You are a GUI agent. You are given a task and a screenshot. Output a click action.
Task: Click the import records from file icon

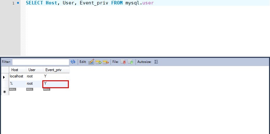(x=130, y=62)
